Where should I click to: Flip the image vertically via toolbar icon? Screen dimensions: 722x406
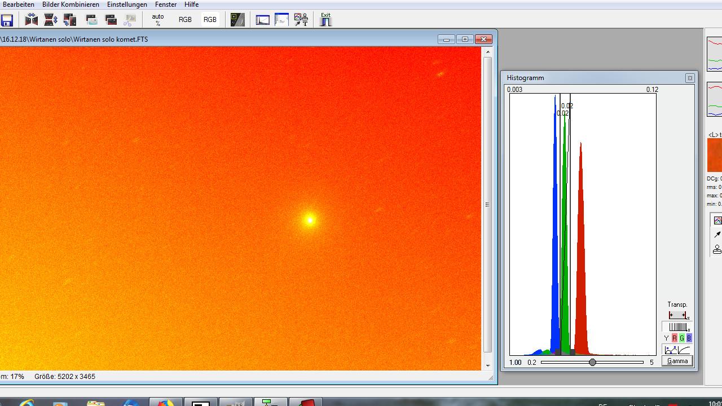pyautogui.click(x=51, y=20)
